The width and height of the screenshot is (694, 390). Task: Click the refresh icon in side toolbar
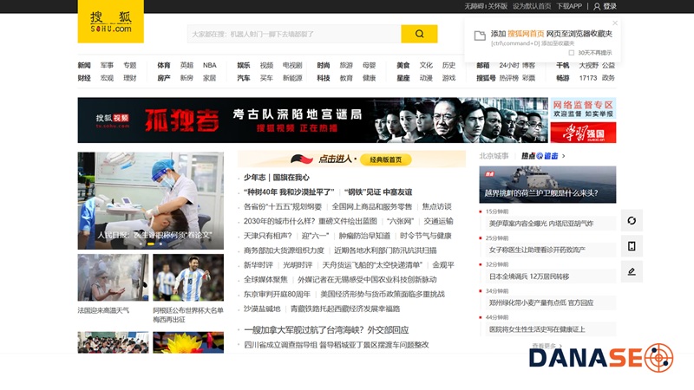(632, 220)
